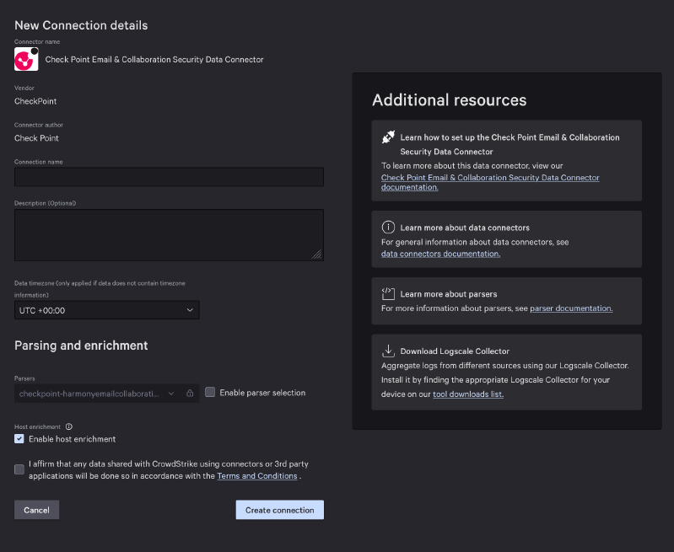Click the download icon for Logscale Collector
Screen dimensions: 674x552
(x=388, y=351)
